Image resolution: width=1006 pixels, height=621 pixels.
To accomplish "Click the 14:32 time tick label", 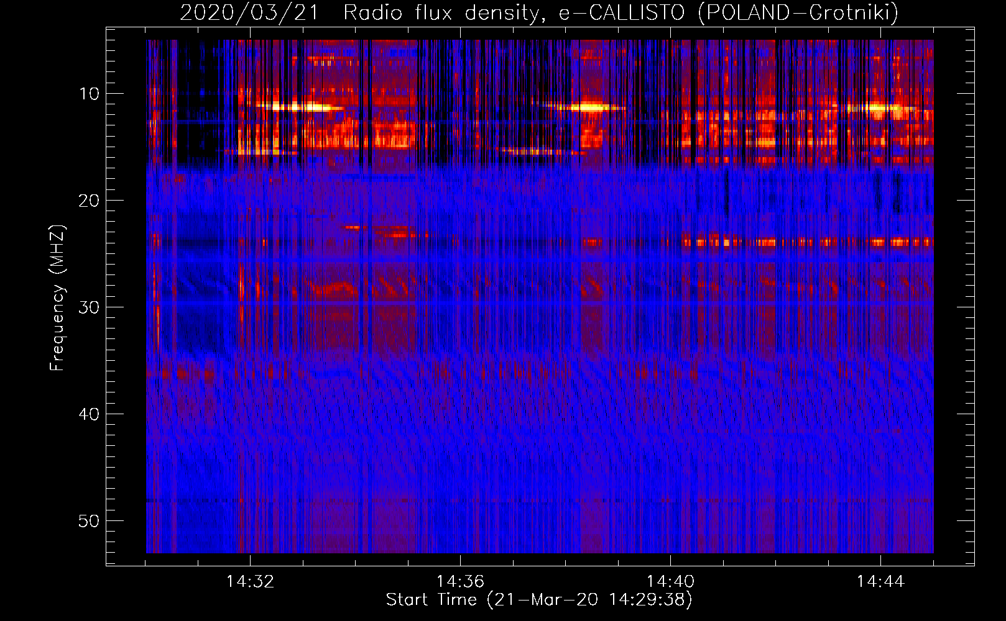I will point(250,582).
